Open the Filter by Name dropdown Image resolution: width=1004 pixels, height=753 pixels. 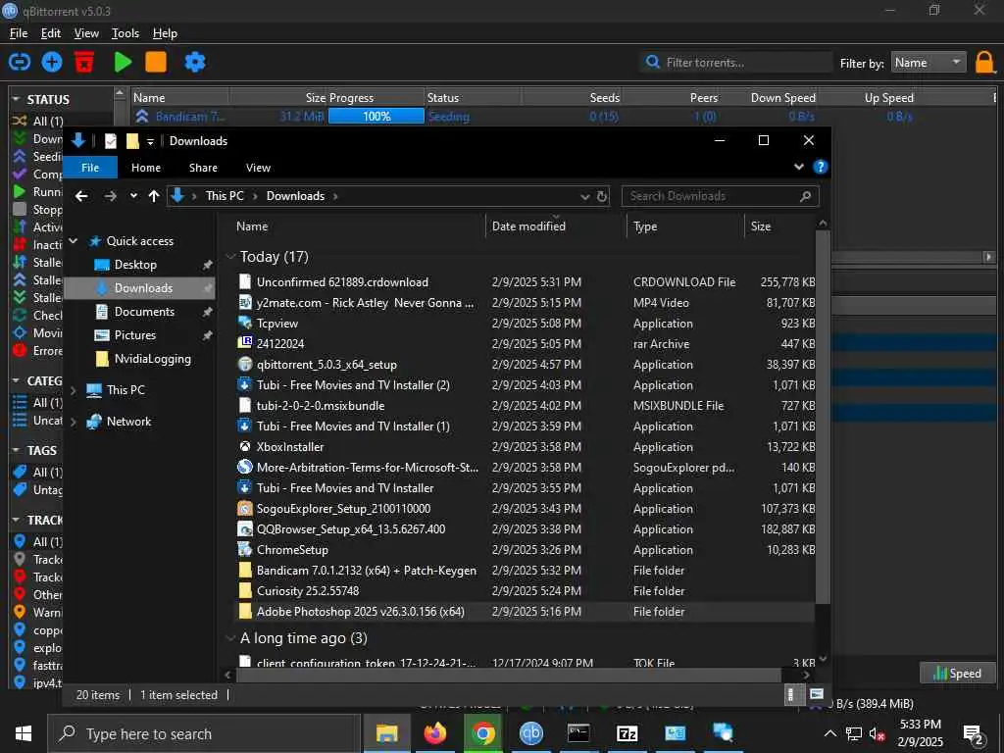pyautogui.click(x=929, y=62)
